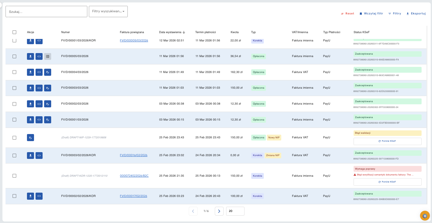432x223 pixels.
Task: Click the greyed icon on FV/D/00005/03/2026 row
Action: (x=47, y=56)
